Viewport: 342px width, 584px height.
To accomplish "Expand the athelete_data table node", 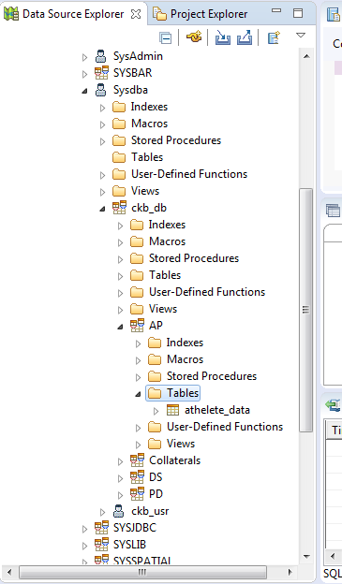I will [x=156, y=411].
